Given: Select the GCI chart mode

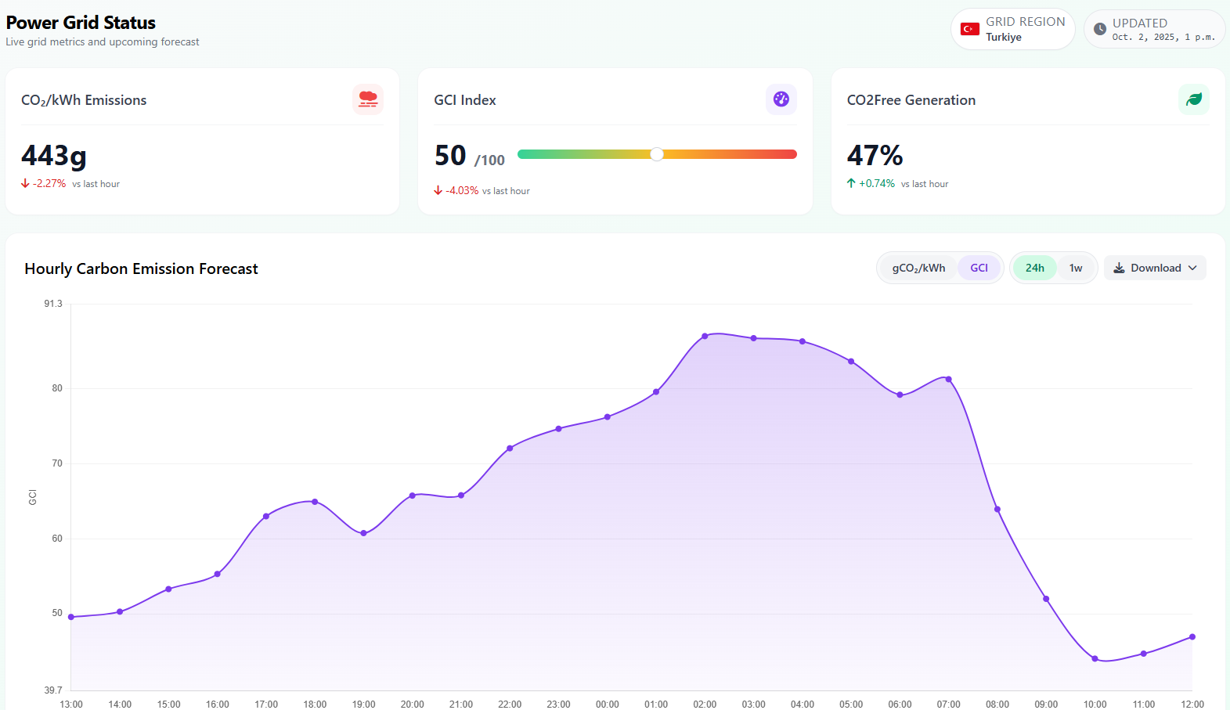Looking at the screenshot, I should point(979,268).
